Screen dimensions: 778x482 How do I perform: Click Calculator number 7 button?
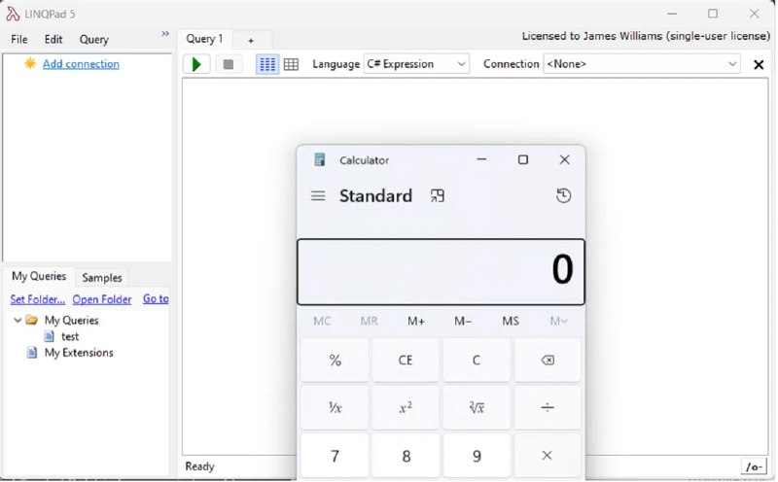point(335,455)
